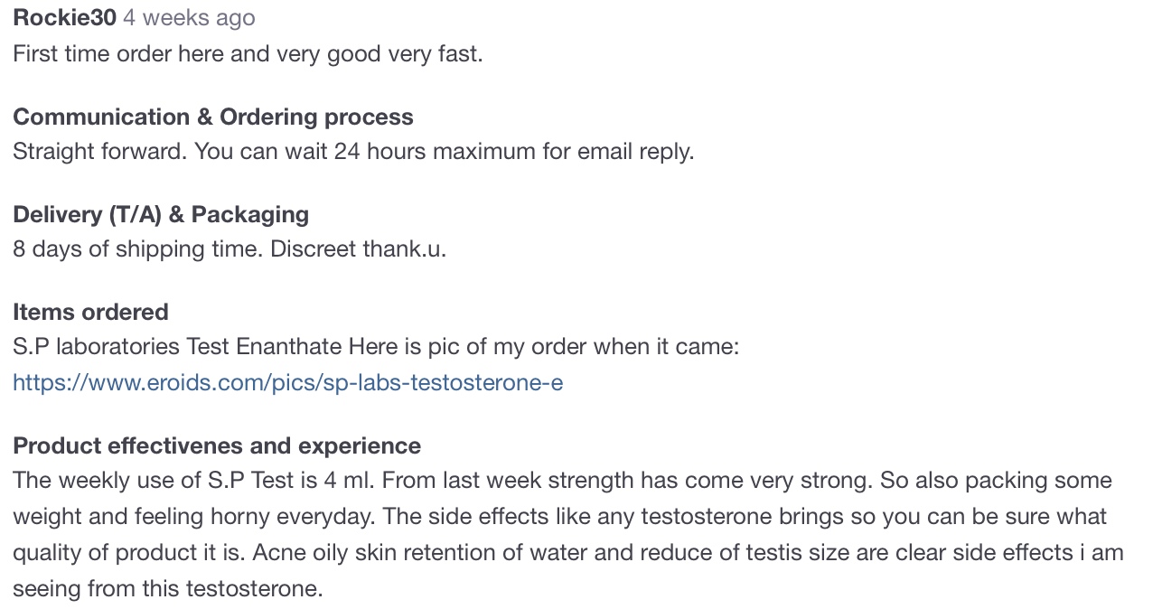Click the "24 hours maximum for email reply" text
The height and width of the screenshot is (609, 1162).
coord(513,152)
